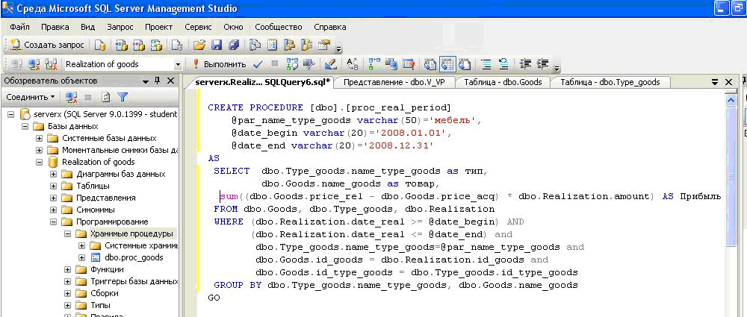
Task: Decrease the line indent
Action: [x=525, y=64]
